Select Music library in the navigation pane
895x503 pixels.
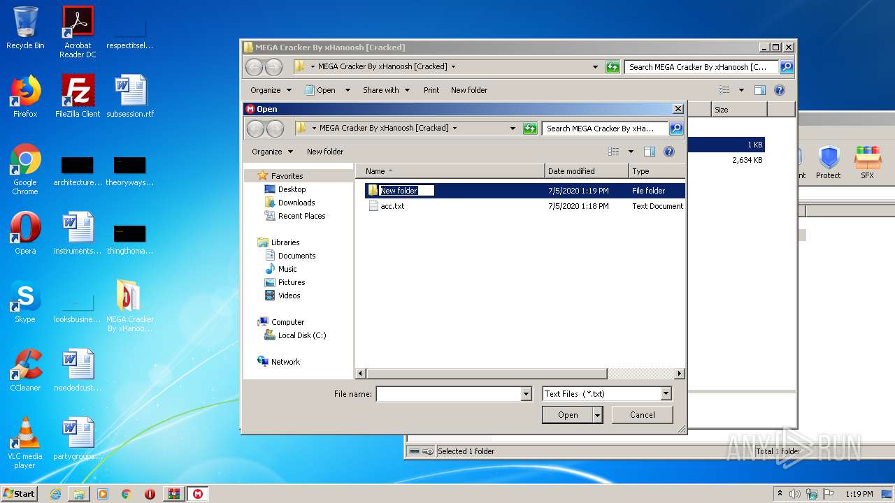tap(287, 269)
